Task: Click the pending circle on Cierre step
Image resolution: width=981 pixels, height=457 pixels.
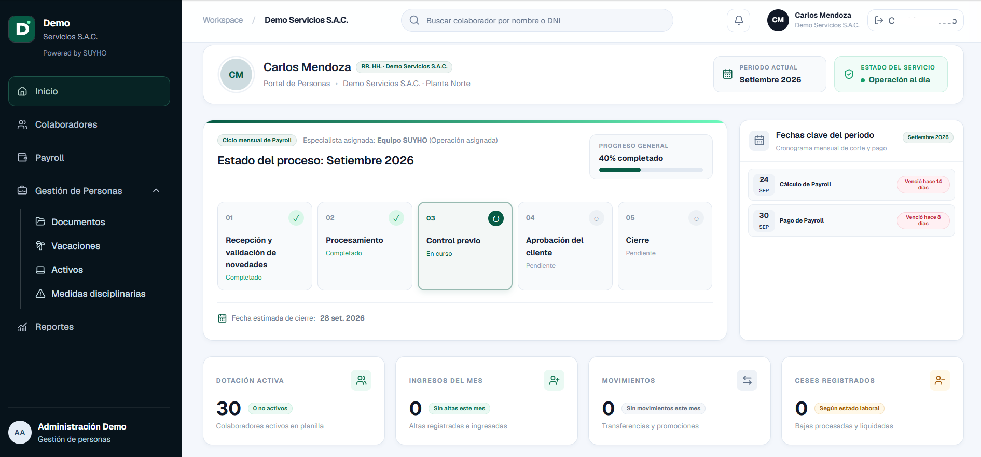Action: tap(696, 218)
